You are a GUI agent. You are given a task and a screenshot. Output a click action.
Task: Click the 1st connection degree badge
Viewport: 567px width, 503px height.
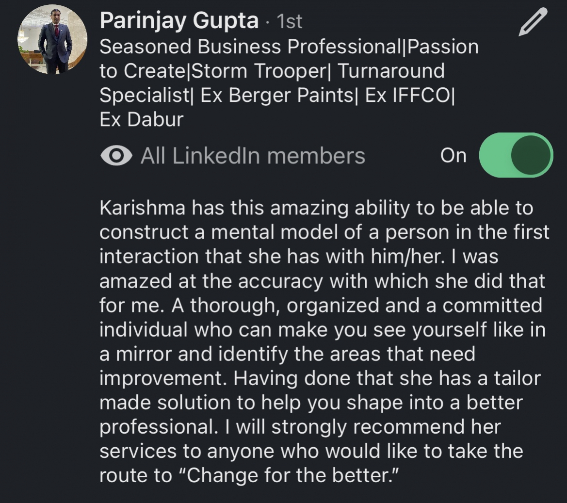(x=289, y=22)
